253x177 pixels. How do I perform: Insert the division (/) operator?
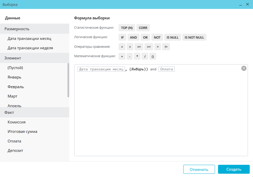(x=145, y=57)
